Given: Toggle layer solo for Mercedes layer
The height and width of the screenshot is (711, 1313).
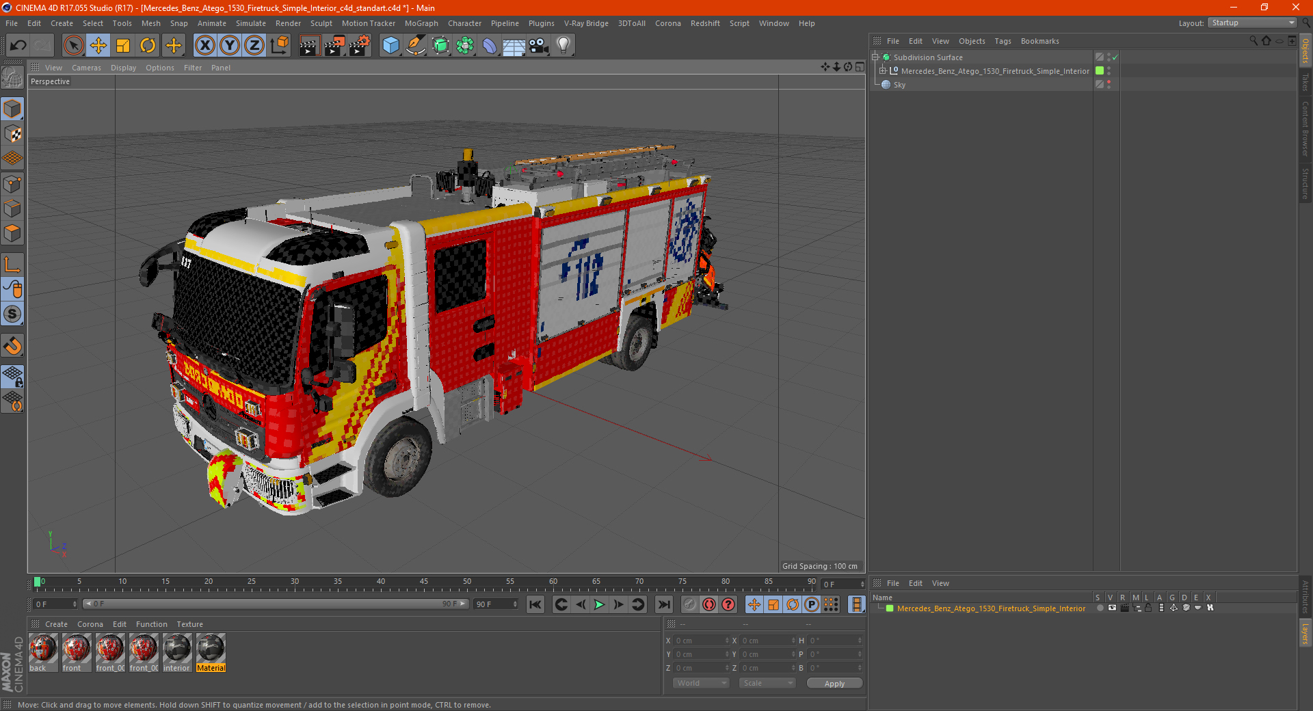Looking at the screenshot, I should pos(1100,608).
